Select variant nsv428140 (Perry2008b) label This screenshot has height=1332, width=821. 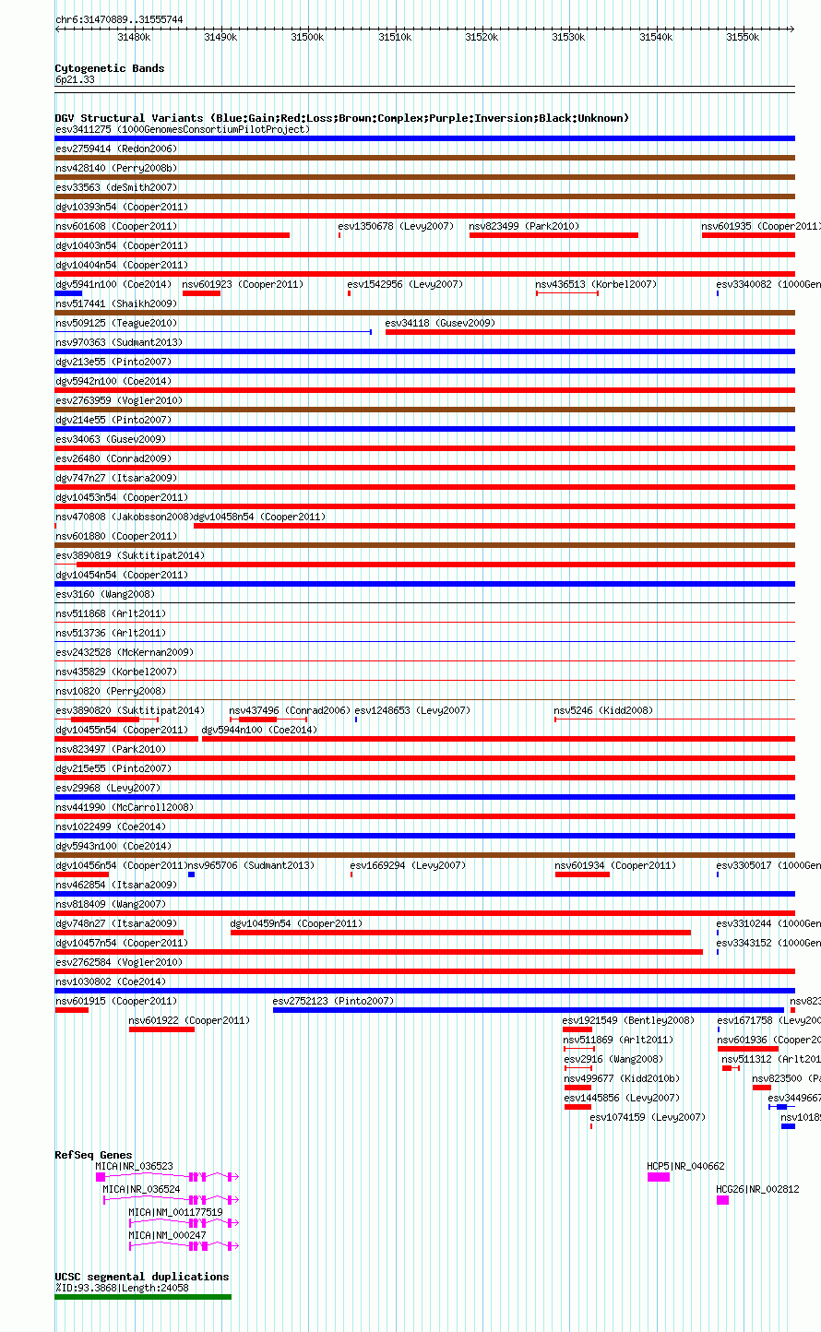point(116,168)
